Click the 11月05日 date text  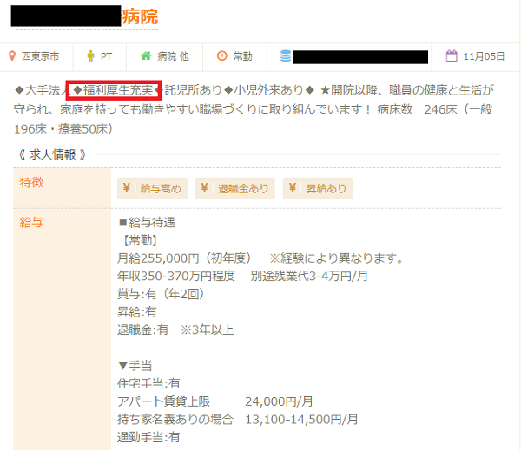click(x=484, y=56)
